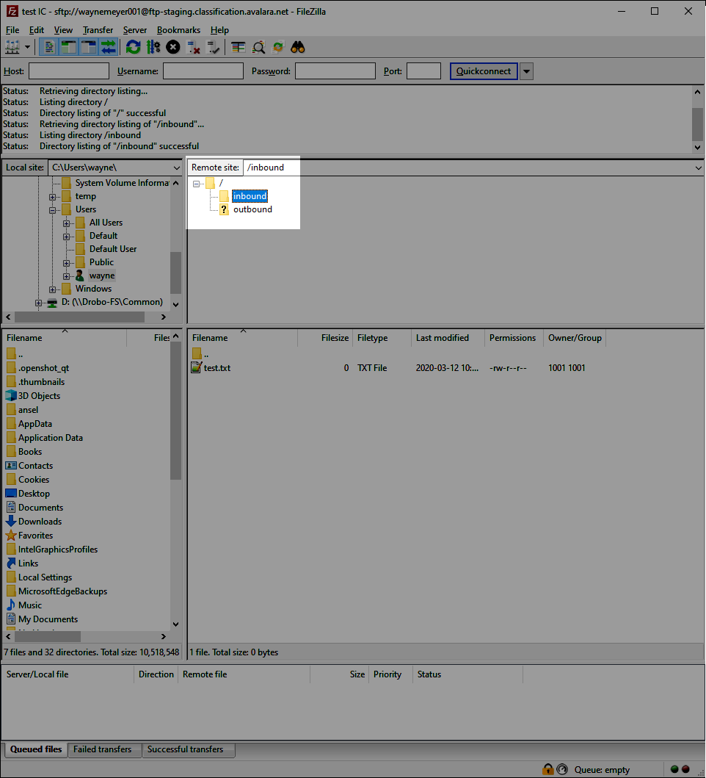The image size is (706, 778).
Task: Open directory listing filters dialog
Action: point(239,48)
